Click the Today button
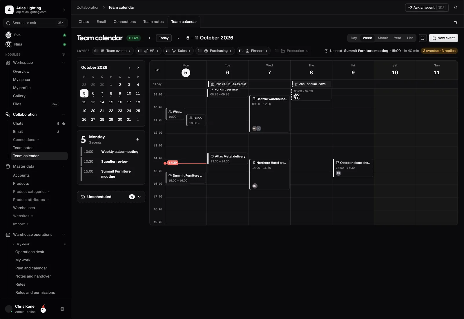 point(164,38)
